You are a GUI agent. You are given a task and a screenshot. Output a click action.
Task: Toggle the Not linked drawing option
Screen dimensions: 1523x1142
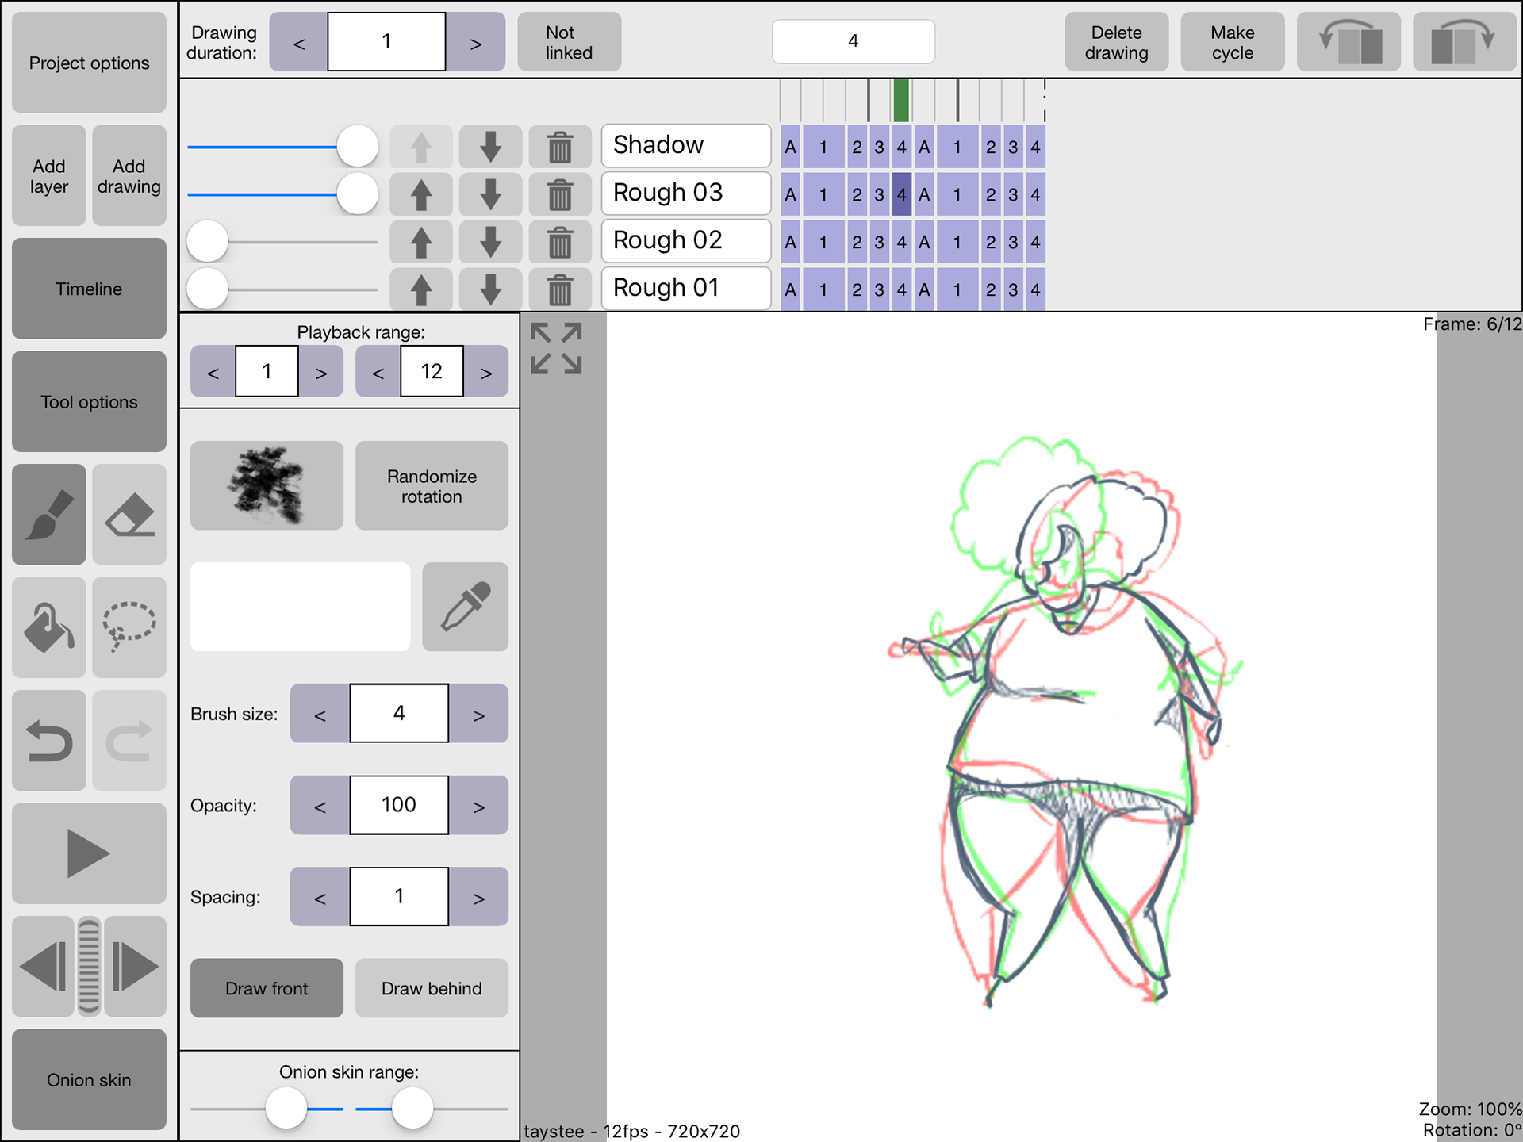tap(569, 42)
